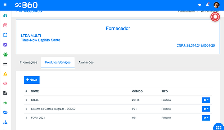Open actions dropdown for Sabão row
Viewport: 224px width, 130px height.
pyautogui.click(x=206, y=100)
